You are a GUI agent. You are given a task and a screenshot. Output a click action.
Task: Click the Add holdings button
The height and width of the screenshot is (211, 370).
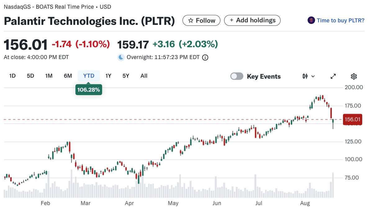[252, 20]
